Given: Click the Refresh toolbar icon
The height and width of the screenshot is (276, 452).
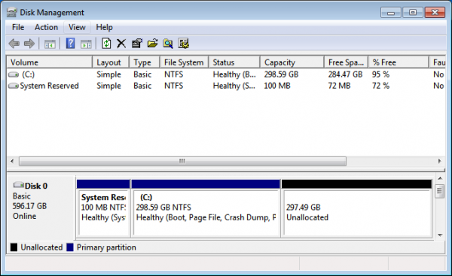Looking at the screenshot, I should tap(106, 44).
